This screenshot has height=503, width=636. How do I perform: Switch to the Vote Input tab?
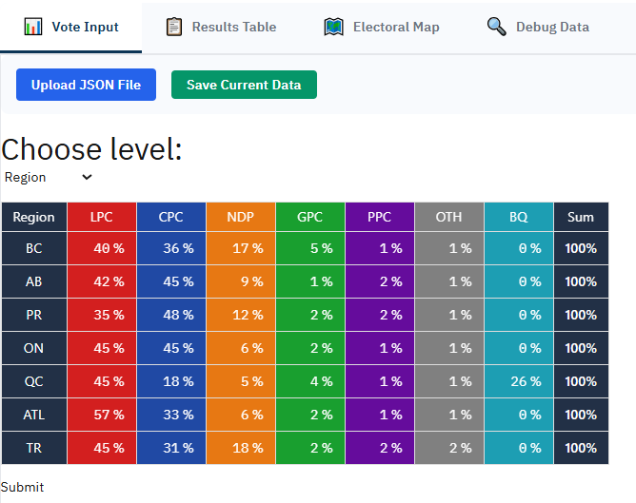click(71, 28)
